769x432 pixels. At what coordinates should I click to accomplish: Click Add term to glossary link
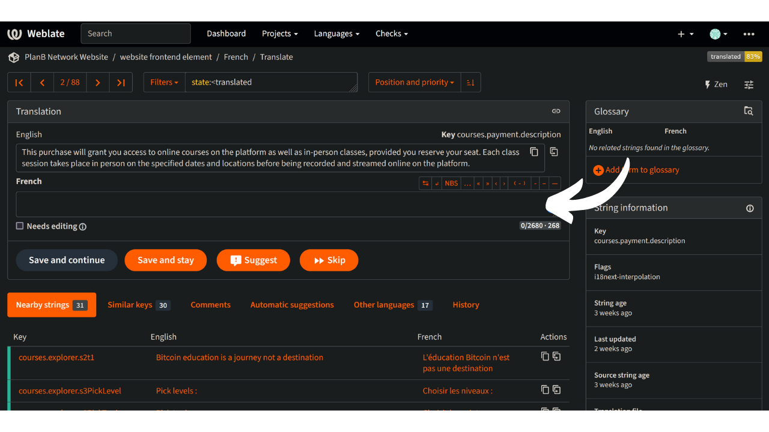coord(636,170)
